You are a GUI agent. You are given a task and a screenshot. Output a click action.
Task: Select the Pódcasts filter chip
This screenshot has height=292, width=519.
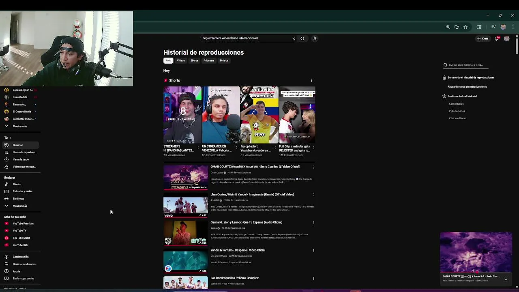209,60
